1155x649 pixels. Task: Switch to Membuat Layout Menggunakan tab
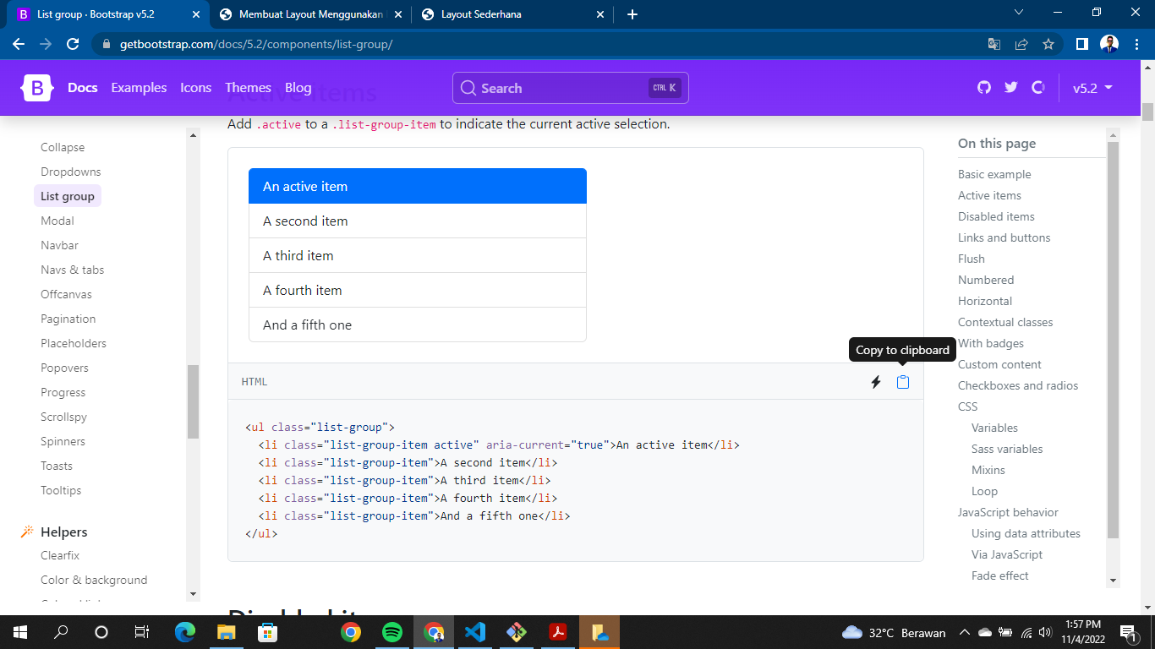[310, 14]
